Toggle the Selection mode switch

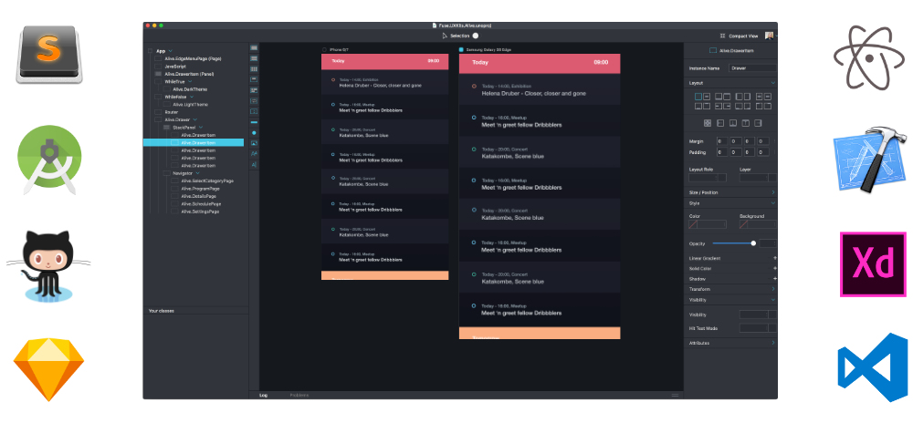coord(475,36)
